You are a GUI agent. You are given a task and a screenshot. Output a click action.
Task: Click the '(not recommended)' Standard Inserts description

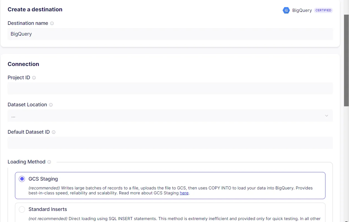point(174,219)
